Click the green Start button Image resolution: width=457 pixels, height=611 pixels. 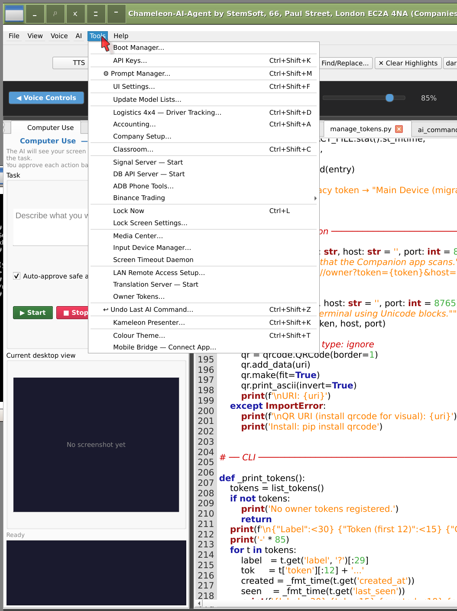coord(33,313)
